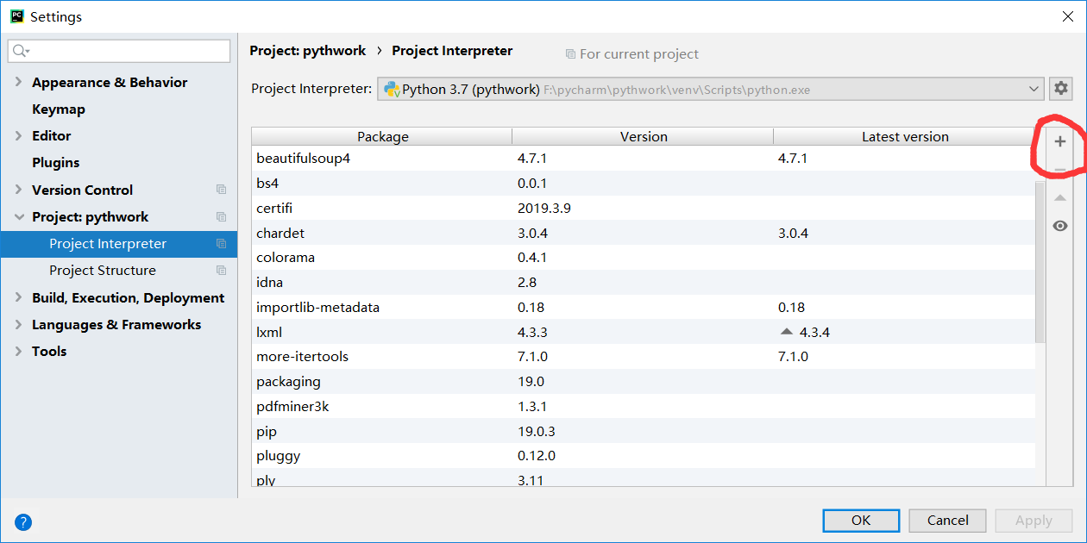Screen dimensions: 1087x543
Task: Select the lxml package row
Action: point(269,332)
